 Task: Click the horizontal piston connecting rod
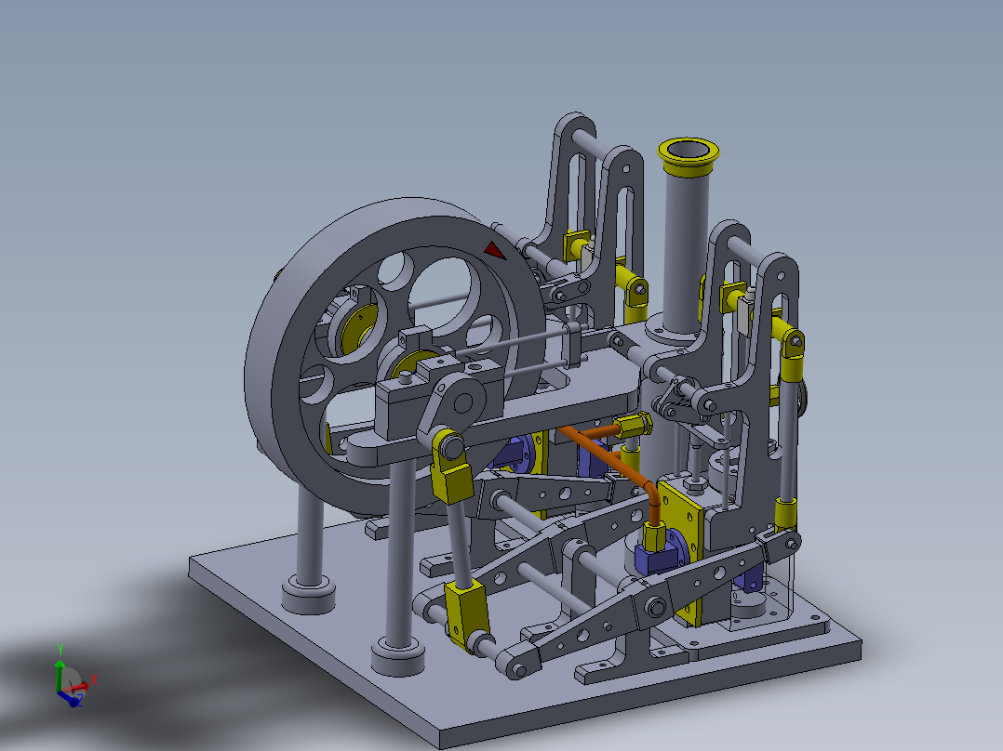[x=521, y=344]
